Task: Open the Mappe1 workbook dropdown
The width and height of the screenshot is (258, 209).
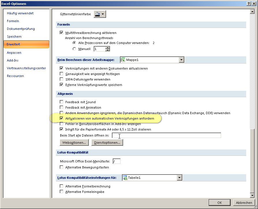Action: point(181,60)
